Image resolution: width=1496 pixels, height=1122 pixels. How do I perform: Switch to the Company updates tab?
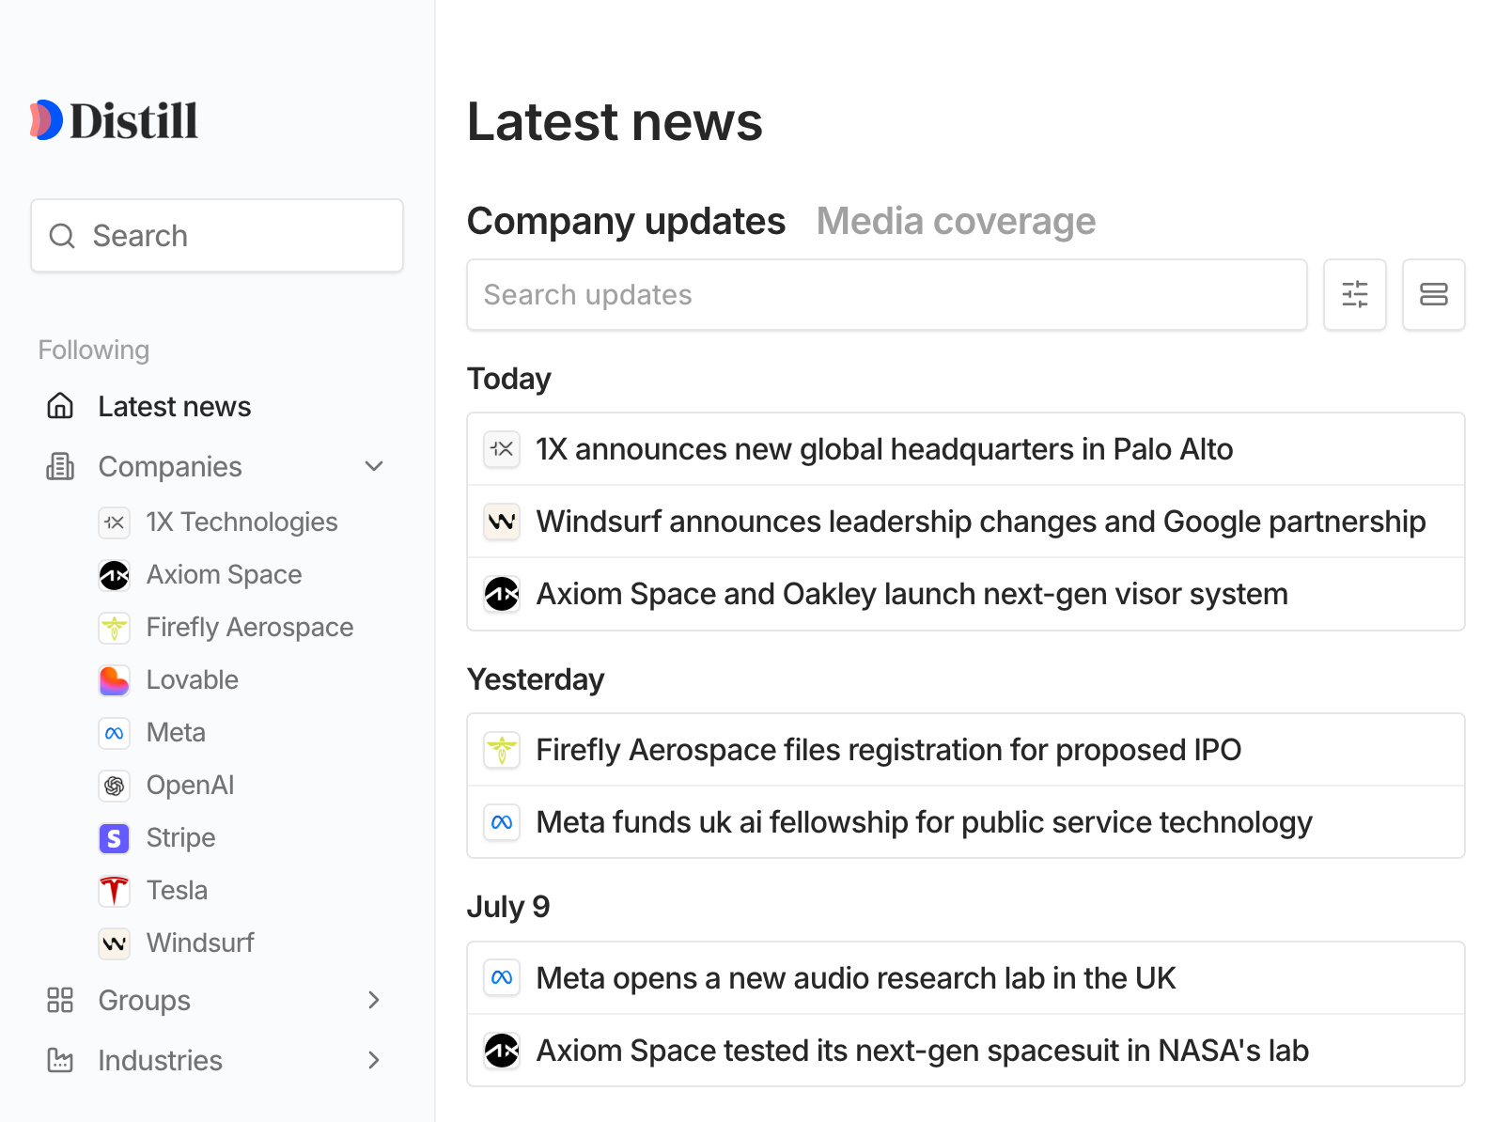[x=626, y=222]
